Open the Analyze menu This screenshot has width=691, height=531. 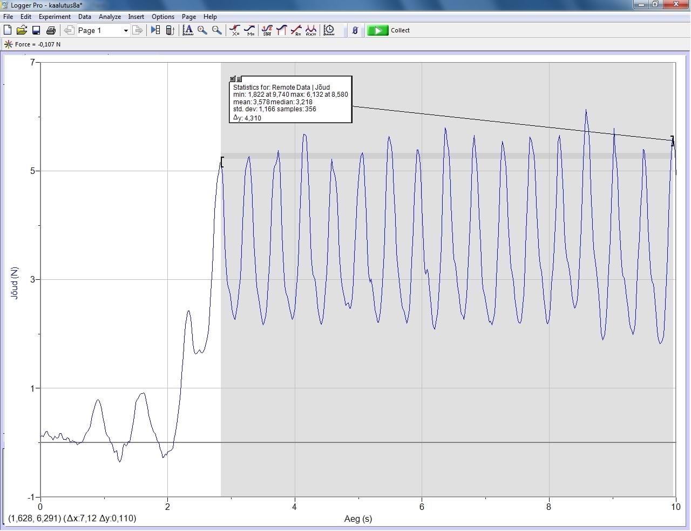pyautogui.click(x=110, y=17)
